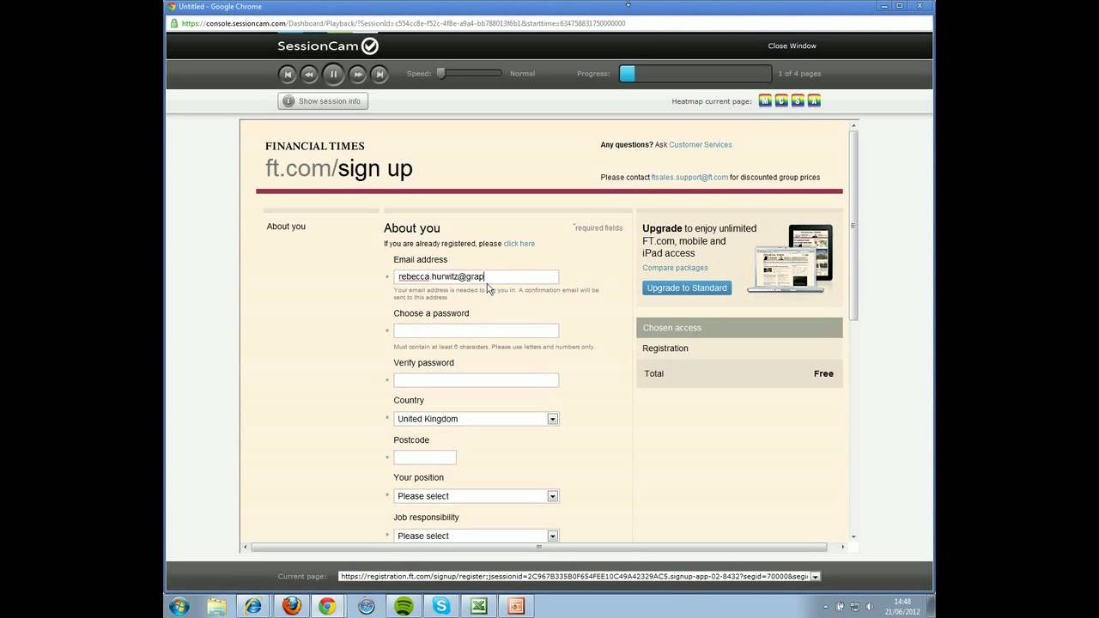This screenshot has width=1099, height=618.
Task: Open the Windows Start menu
Action: coord(179,606)
